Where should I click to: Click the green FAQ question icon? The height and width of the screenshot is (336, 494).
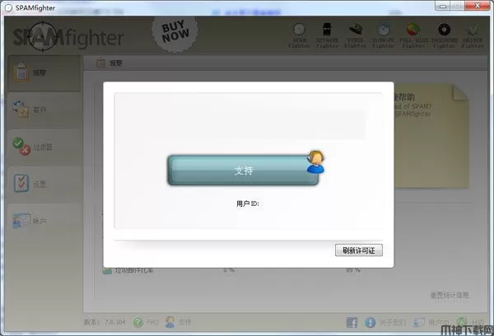pyautogui.click(x=137, y=322)
